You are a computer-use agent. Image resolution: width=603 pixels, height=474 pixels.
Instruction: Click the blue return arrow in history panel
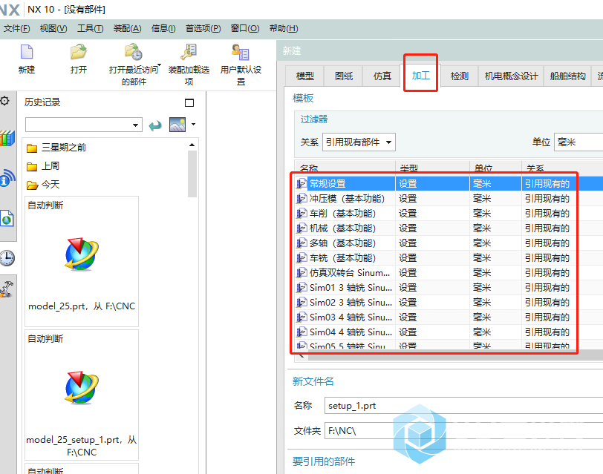155,125
